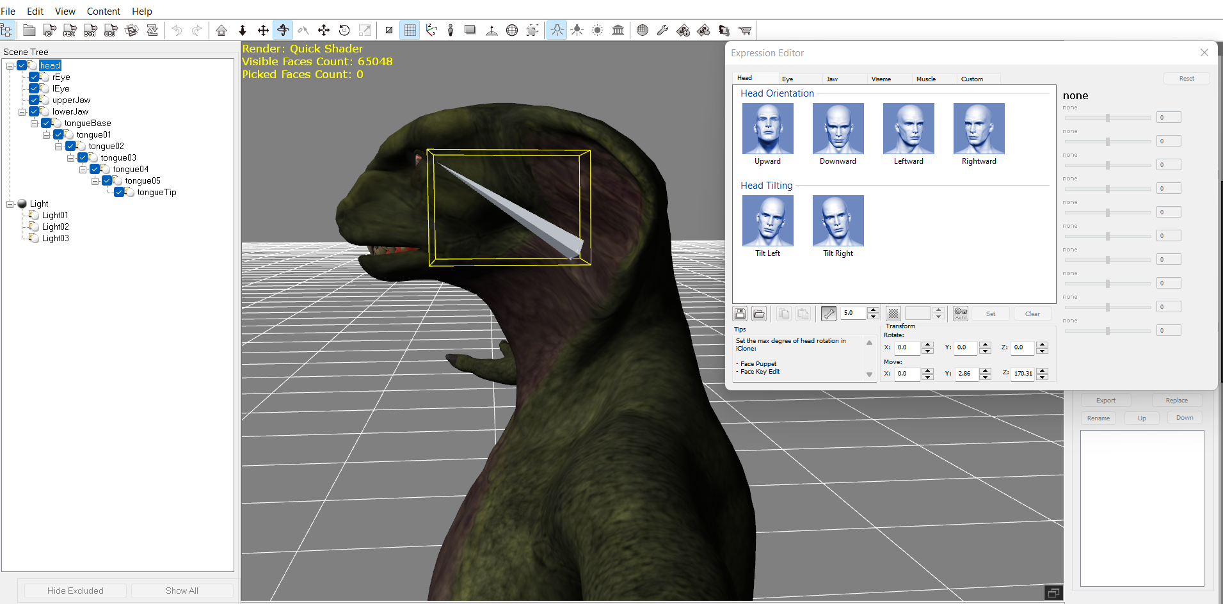1223x604 pixels.
Task: Uncheck the lEye checkbox
Action: (x=34, y=88)
